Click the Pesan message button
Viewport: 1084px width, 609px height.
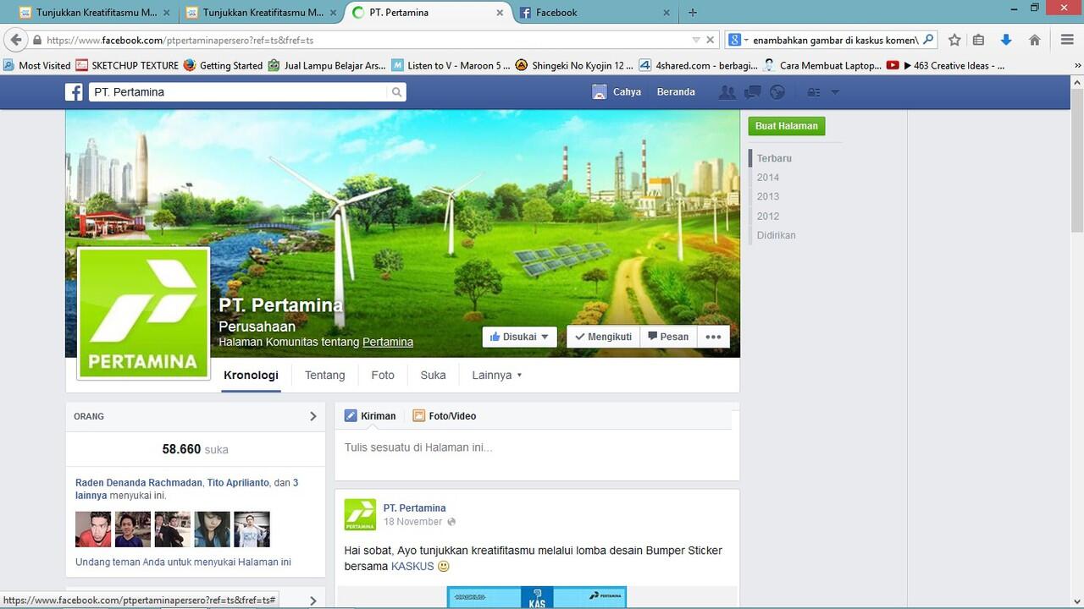pyautogui.click(x=668, y=337)
